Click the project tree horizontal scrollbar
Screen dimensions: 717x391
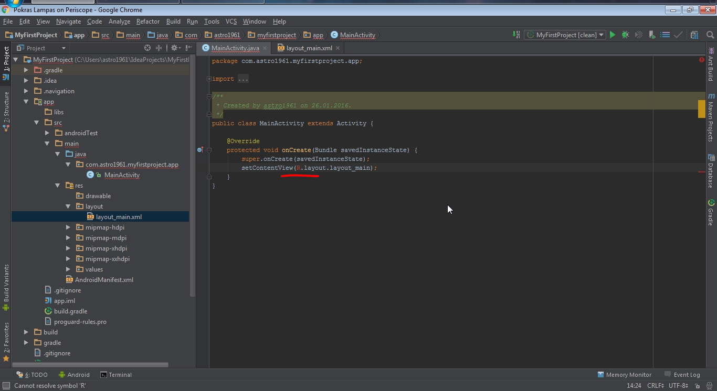coord(90,364)
